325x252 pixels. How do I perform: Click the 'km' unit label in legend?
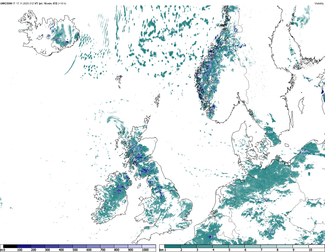(161, 250)
